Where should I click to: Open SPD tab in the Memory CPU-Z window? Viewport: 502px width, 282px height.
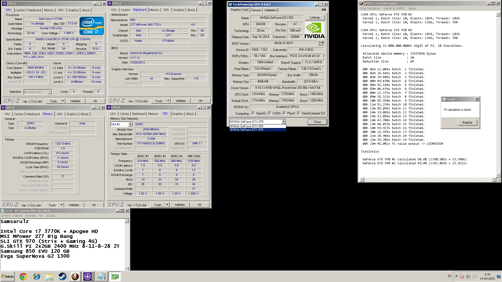click(60, 114)
